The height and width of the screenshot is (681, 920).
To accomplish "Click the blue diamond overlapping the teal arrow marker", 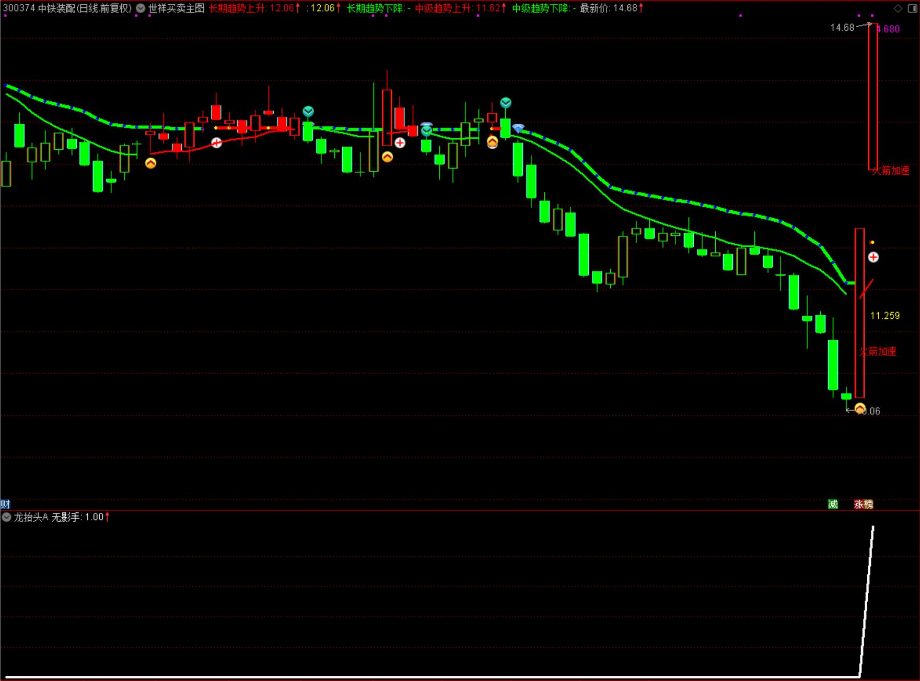I will (x=427, y=125).
